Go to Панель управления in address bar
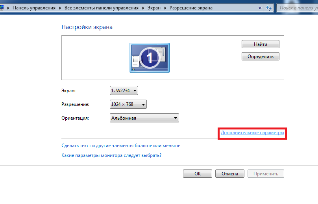The width and height of the screenshot is (318, 204). (x=34, y=8)
